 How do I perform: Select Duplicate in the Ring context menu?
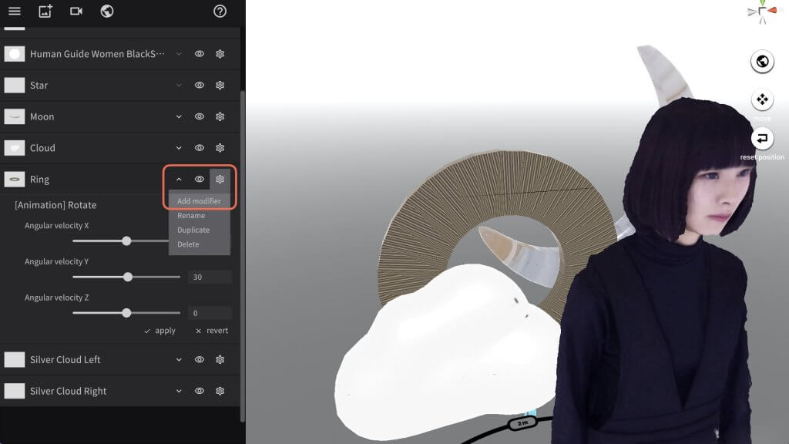point(193,230)
